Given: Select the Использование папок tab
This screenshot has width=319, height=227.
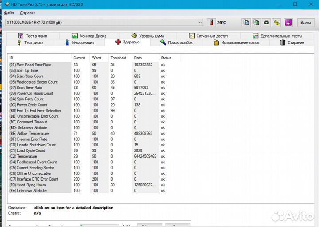Looking at the screenshot, I should pyautogui.click(x=236, y=42).
